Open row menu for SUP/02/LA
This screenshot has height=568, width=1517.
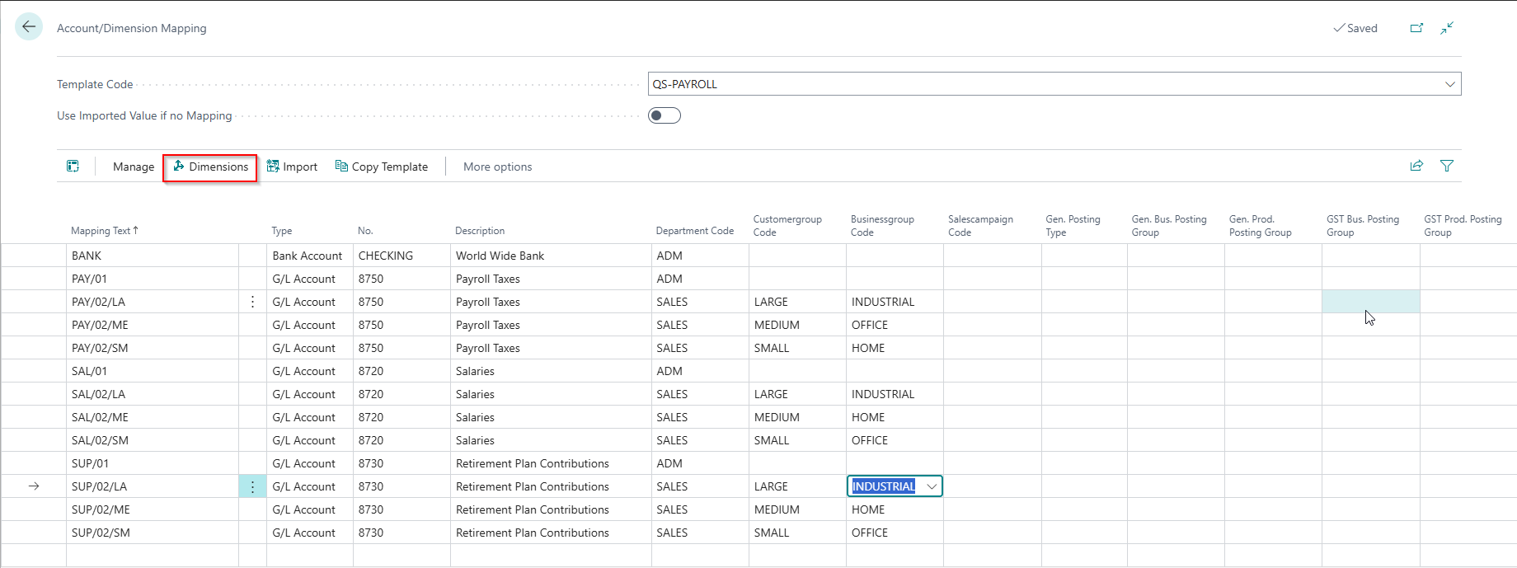point(252,486)
